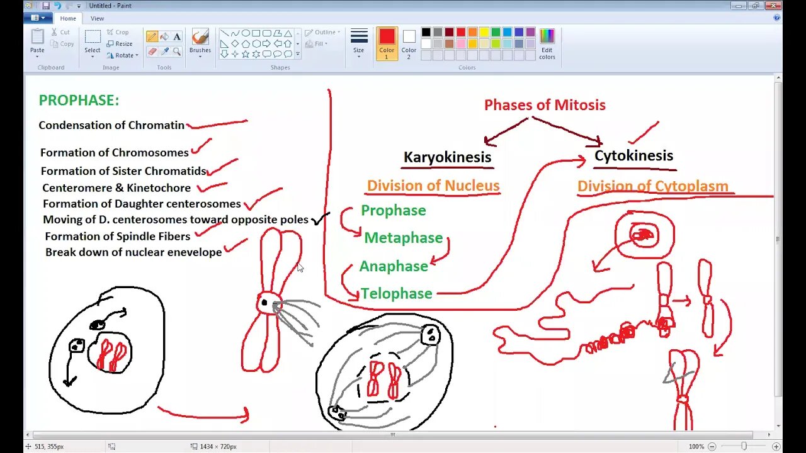Expand the Brushes dropdown arrow
This screenshot has height=453, width=806.
[200, 57]
